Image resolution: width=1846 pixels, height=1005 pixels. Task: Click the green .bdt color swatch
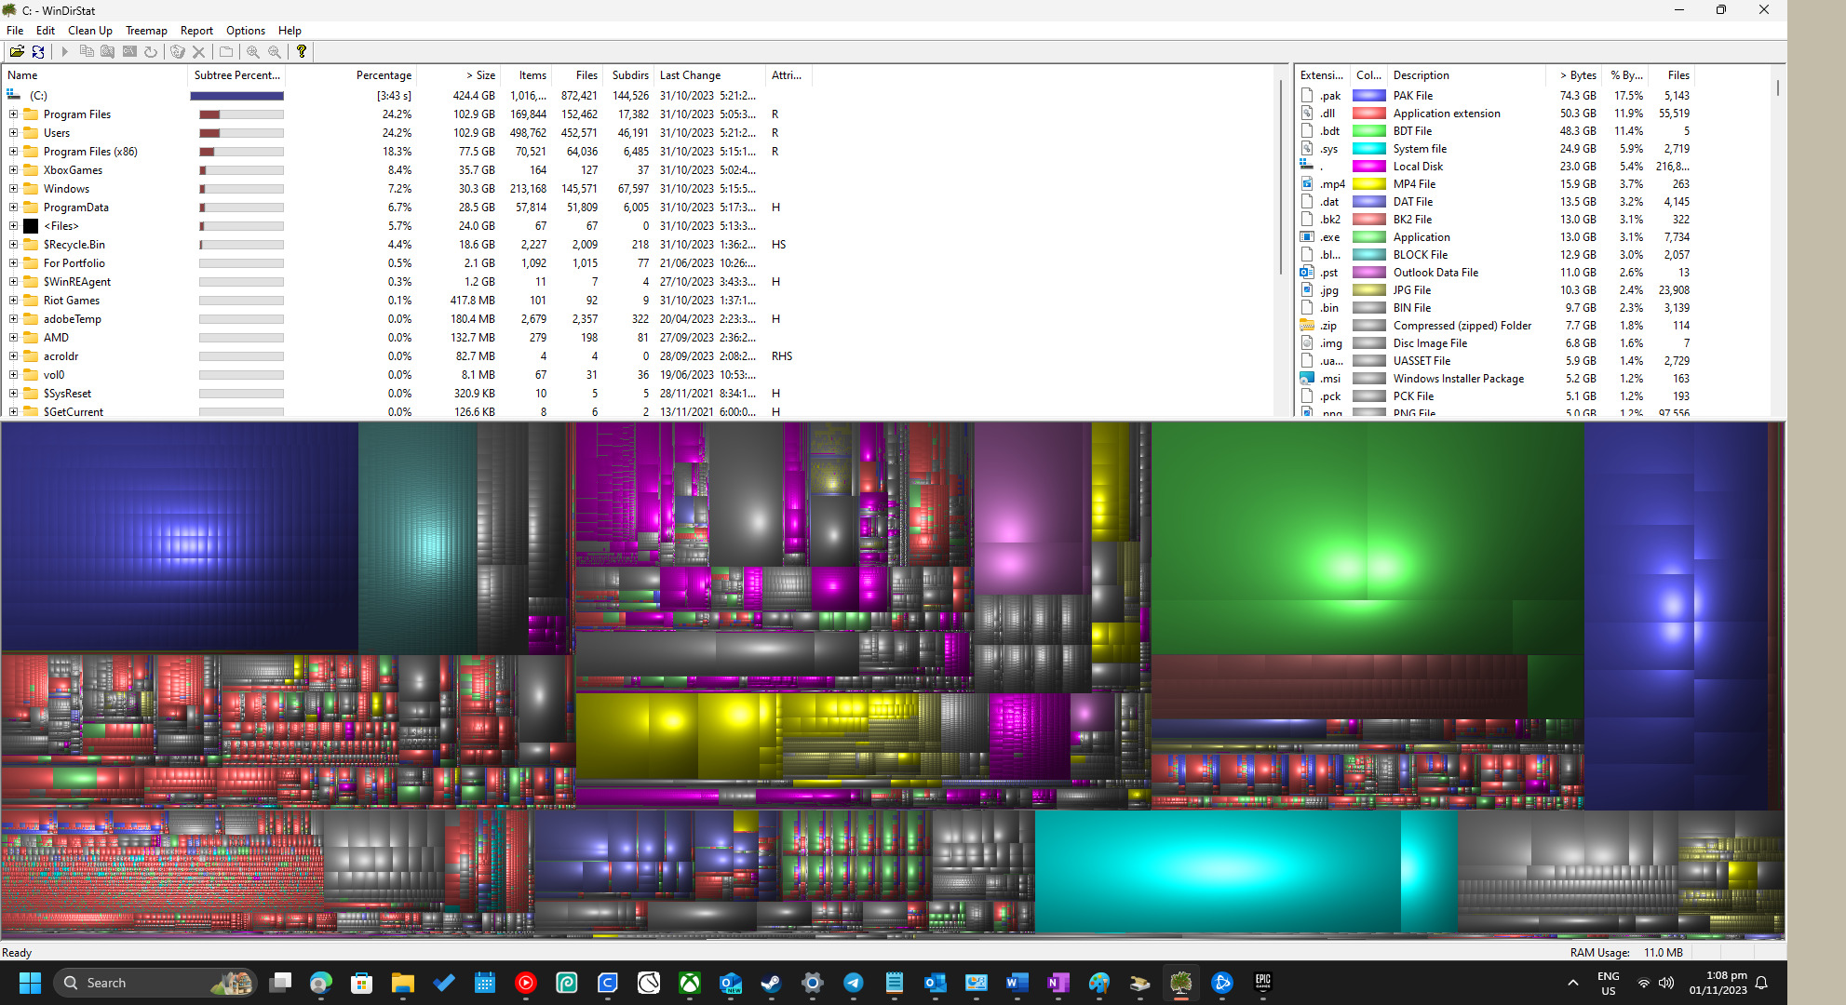click(1369, 131)
